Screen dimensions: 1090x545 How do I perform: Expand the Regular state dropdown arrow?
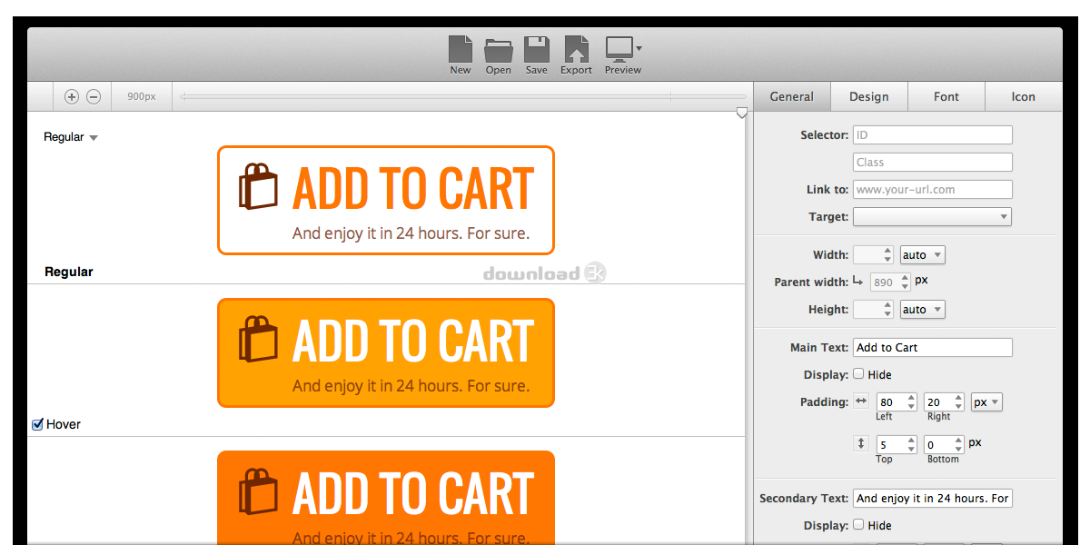click(x=94, y=138)
